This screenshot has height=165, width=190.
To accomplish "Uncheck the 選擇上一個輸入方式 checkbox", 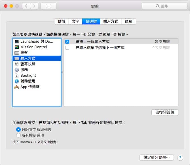I will (67, 42).
